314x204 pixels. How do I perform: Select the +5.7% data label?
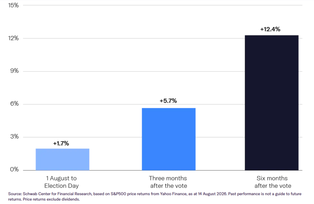point(168,101)
